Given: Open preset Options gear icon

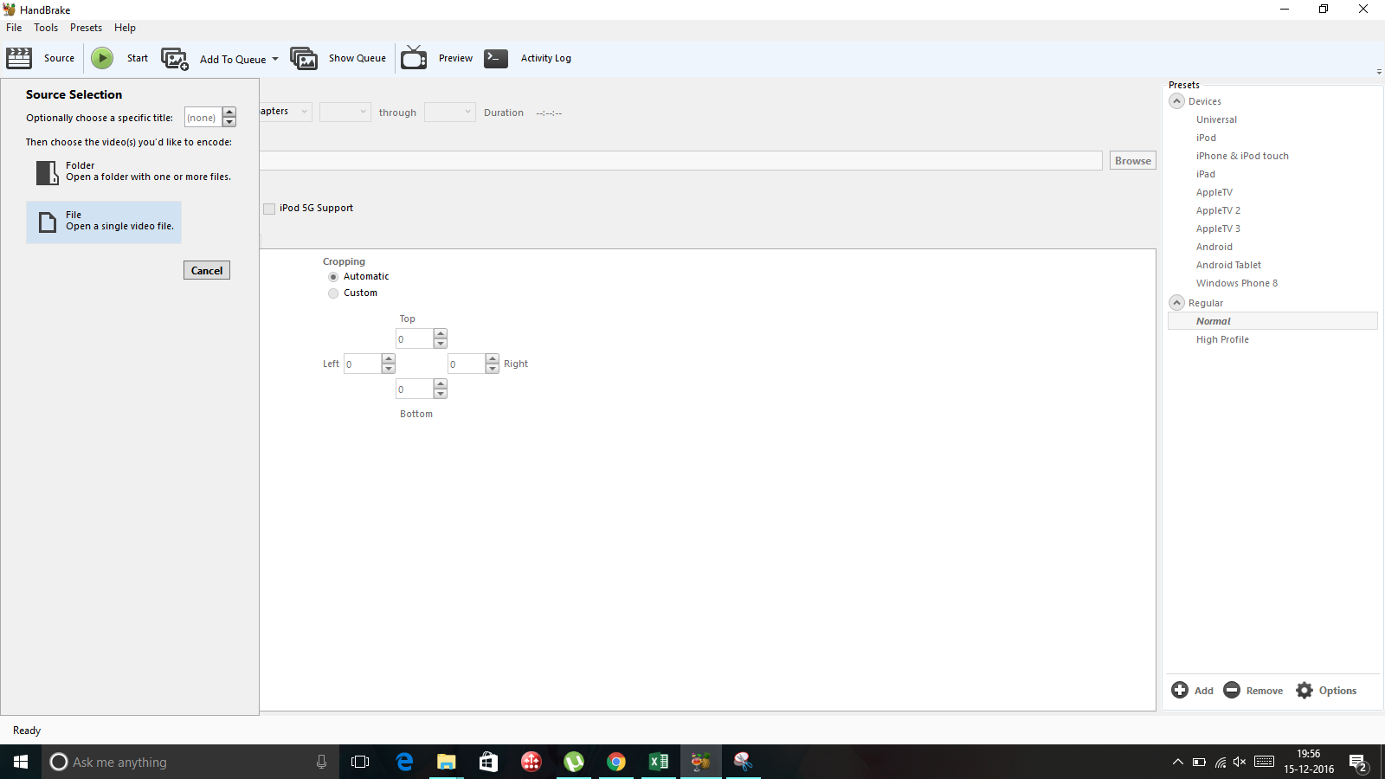Looking at the screenshot, I should 1304,690.
